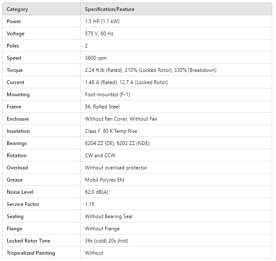Select the Current rated amperage cell
The width and height of the screenshot is (276, 261).
click(x=126, y=82)
